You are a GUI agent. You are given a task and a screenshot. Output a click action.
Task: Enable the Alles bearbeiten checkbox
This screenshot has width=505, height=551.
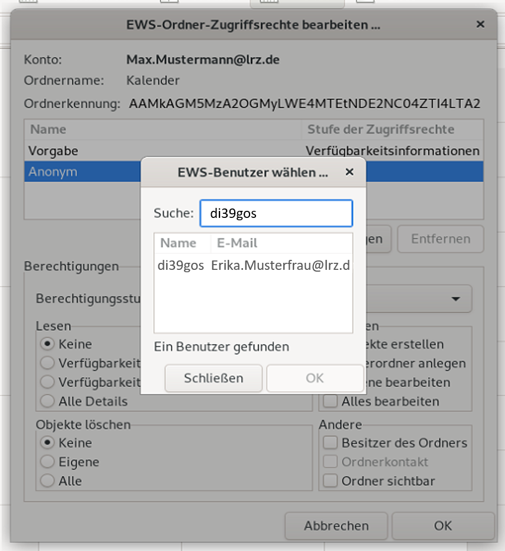[x=330, y=401]
